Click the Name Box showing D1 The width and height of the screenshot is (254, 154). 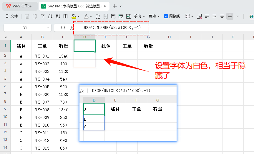point(24,28)
